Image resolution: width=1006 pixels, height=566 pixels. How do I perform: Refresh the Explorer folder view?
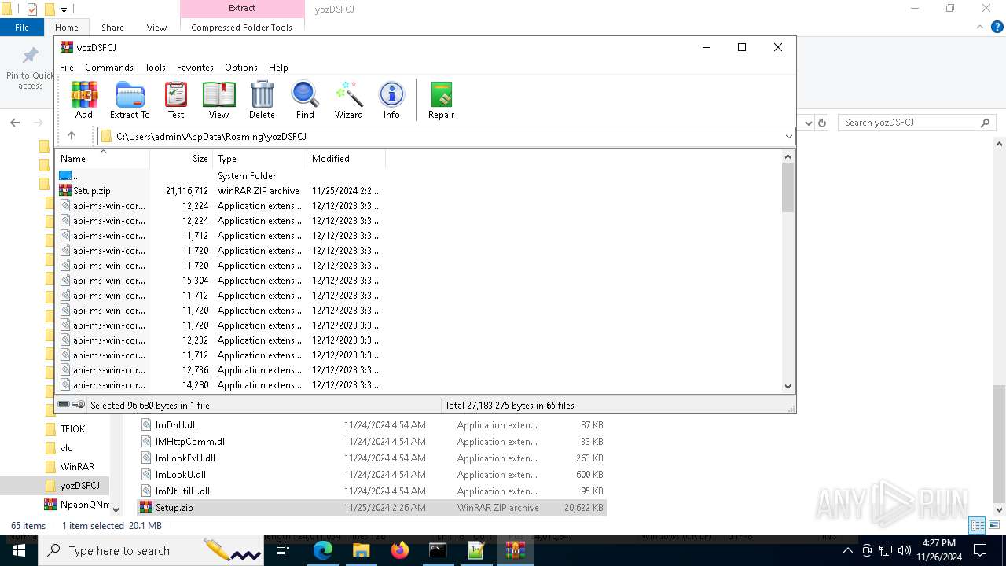pos(822,123)
